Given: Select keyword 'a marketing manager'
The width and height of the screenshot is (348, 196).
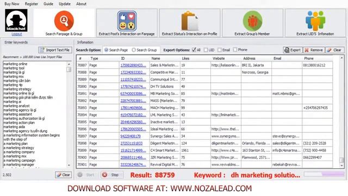Looking at the screenshot, I should point(18,164).
